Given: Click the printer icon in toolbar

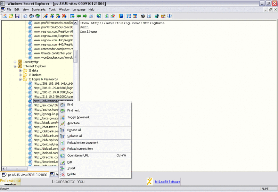Looking at the screenshot, I should pyautogui.click(x=142, y=16).
